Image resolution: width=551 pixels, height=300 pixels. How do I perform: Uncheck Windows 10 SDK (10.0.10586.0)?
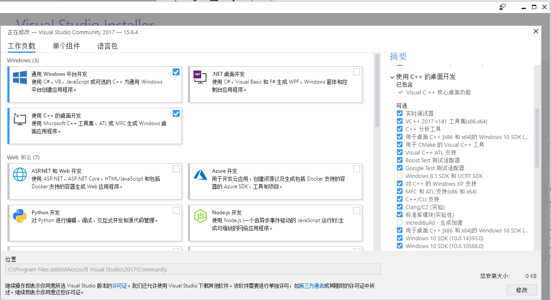[400, 246]
